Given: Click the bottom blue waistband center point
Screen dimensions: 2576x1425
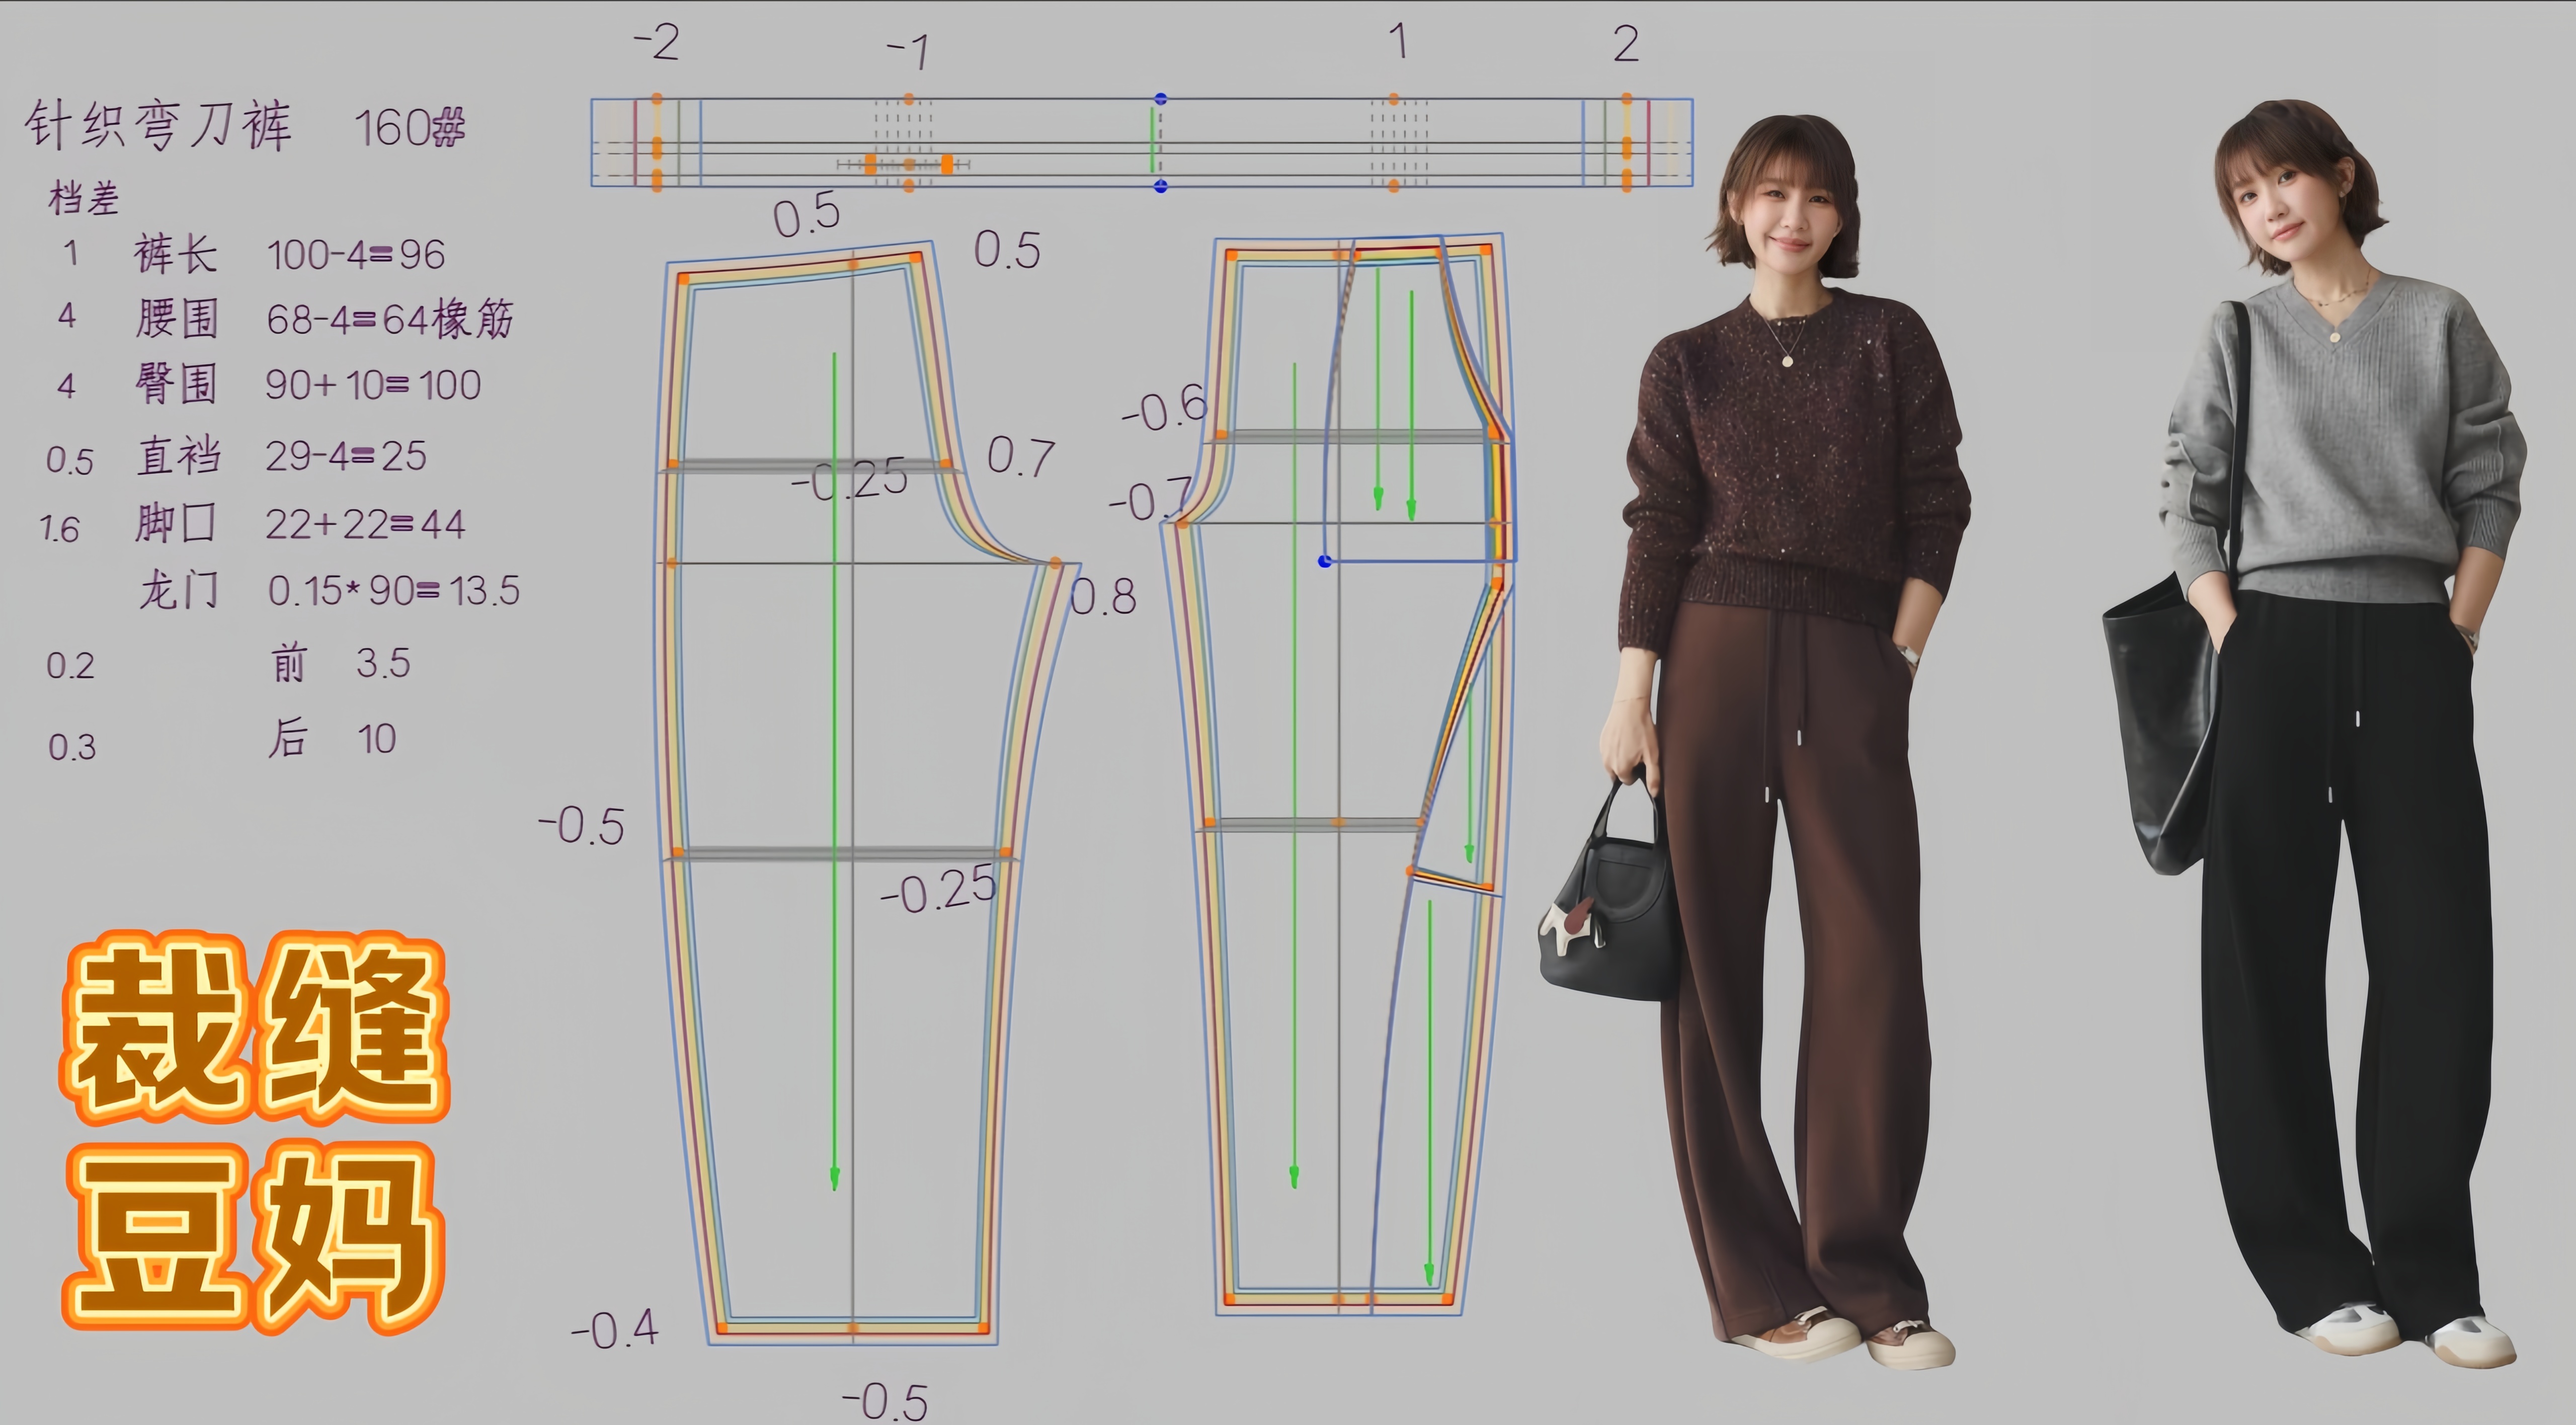Looking at the screenshot, I should point(1160,186).
